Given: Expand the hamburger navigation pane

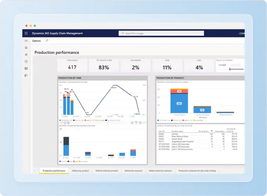Looking at the screenshot, I should [26, 41].
